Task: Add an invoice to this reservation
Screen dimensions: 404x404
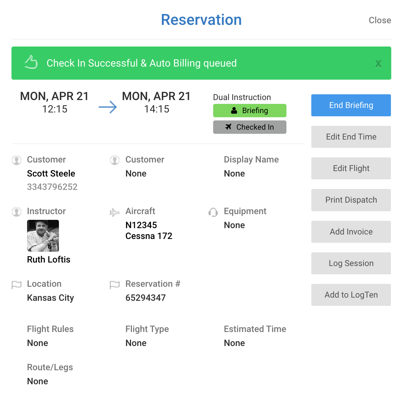Action: tap(351, 232)
